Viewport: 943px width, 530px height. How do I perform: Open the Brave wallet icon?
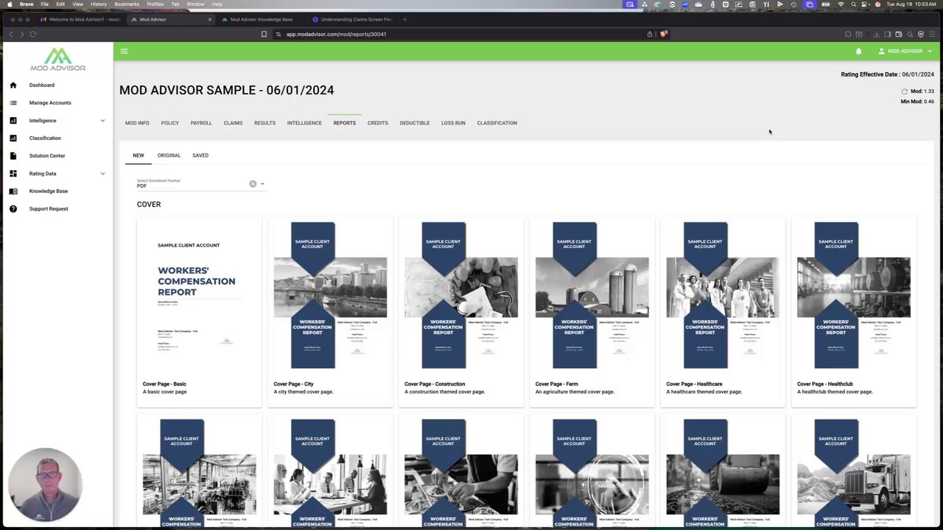tap(899, 34)
